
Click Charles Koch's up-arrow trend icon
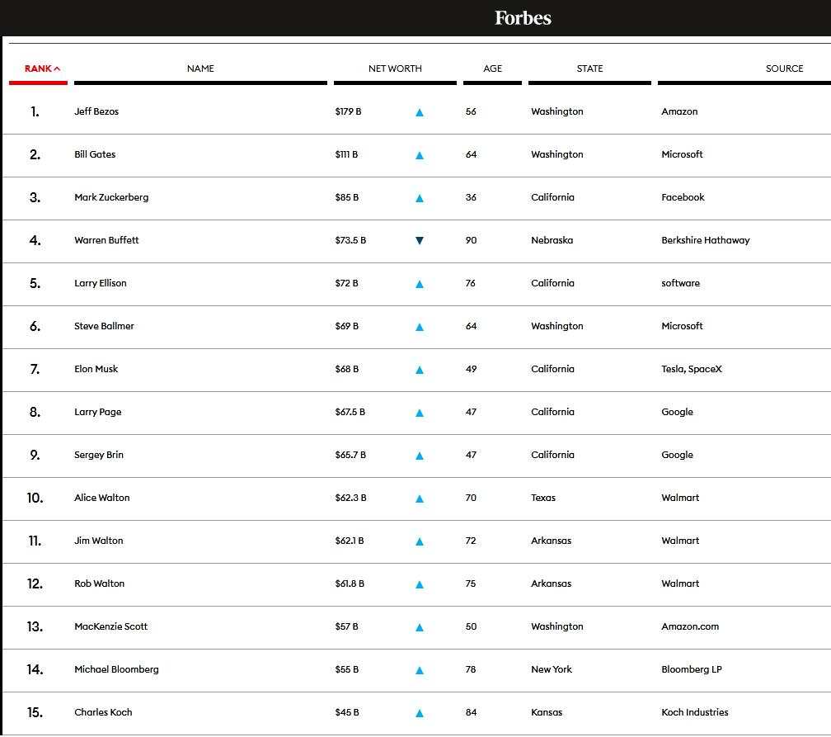pyautogui.click(x=420, y=713)
